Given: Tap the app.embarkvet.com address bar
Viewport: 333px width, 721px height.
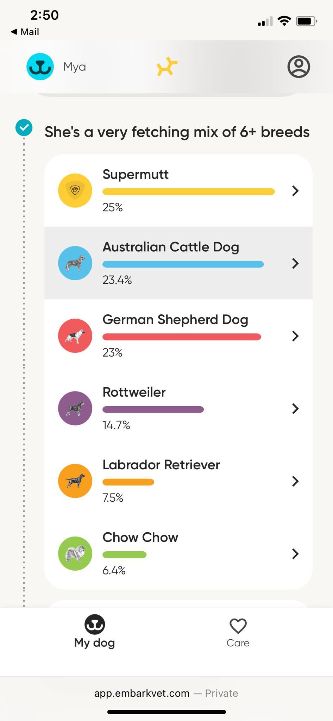Looking at the screenshot, I should 166,693.
